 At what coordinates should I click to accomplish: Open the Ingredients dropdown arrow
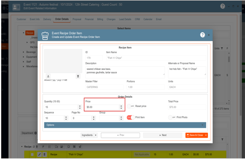tap(96, 135)
